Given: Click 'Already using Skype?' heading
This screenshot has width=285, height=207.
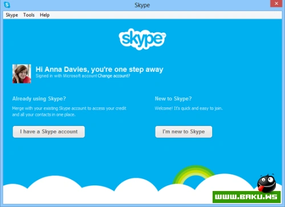Looking at the screenshot, I should [39, 99].
